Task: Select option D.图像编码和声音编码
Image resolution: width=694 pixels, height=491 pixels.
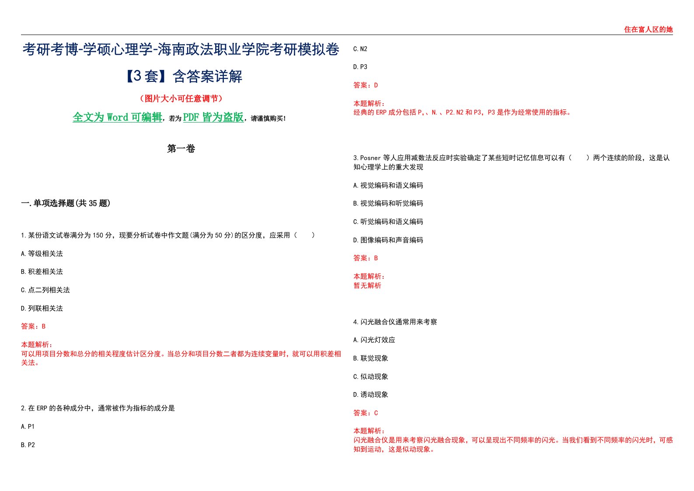Action: [388, 240]
